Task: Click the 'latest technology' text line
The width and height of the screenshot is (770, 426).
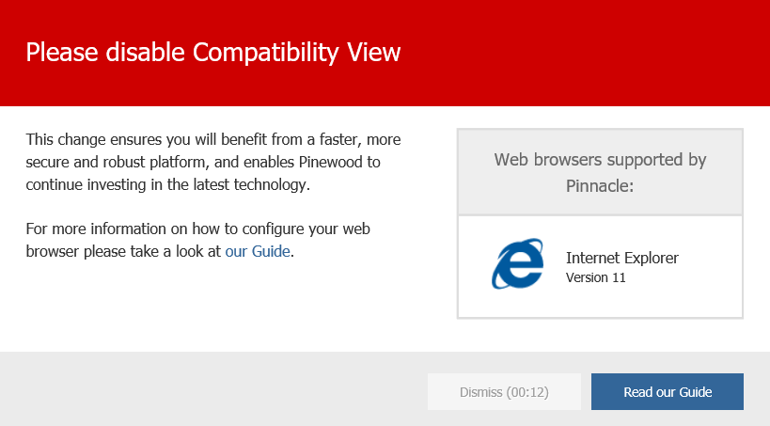Action: point(168,184)
